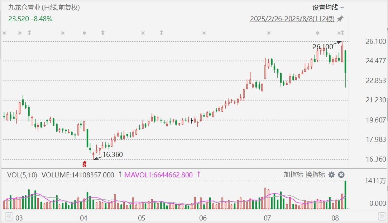Click the sun event marker in late March

(x=63, y=33)
